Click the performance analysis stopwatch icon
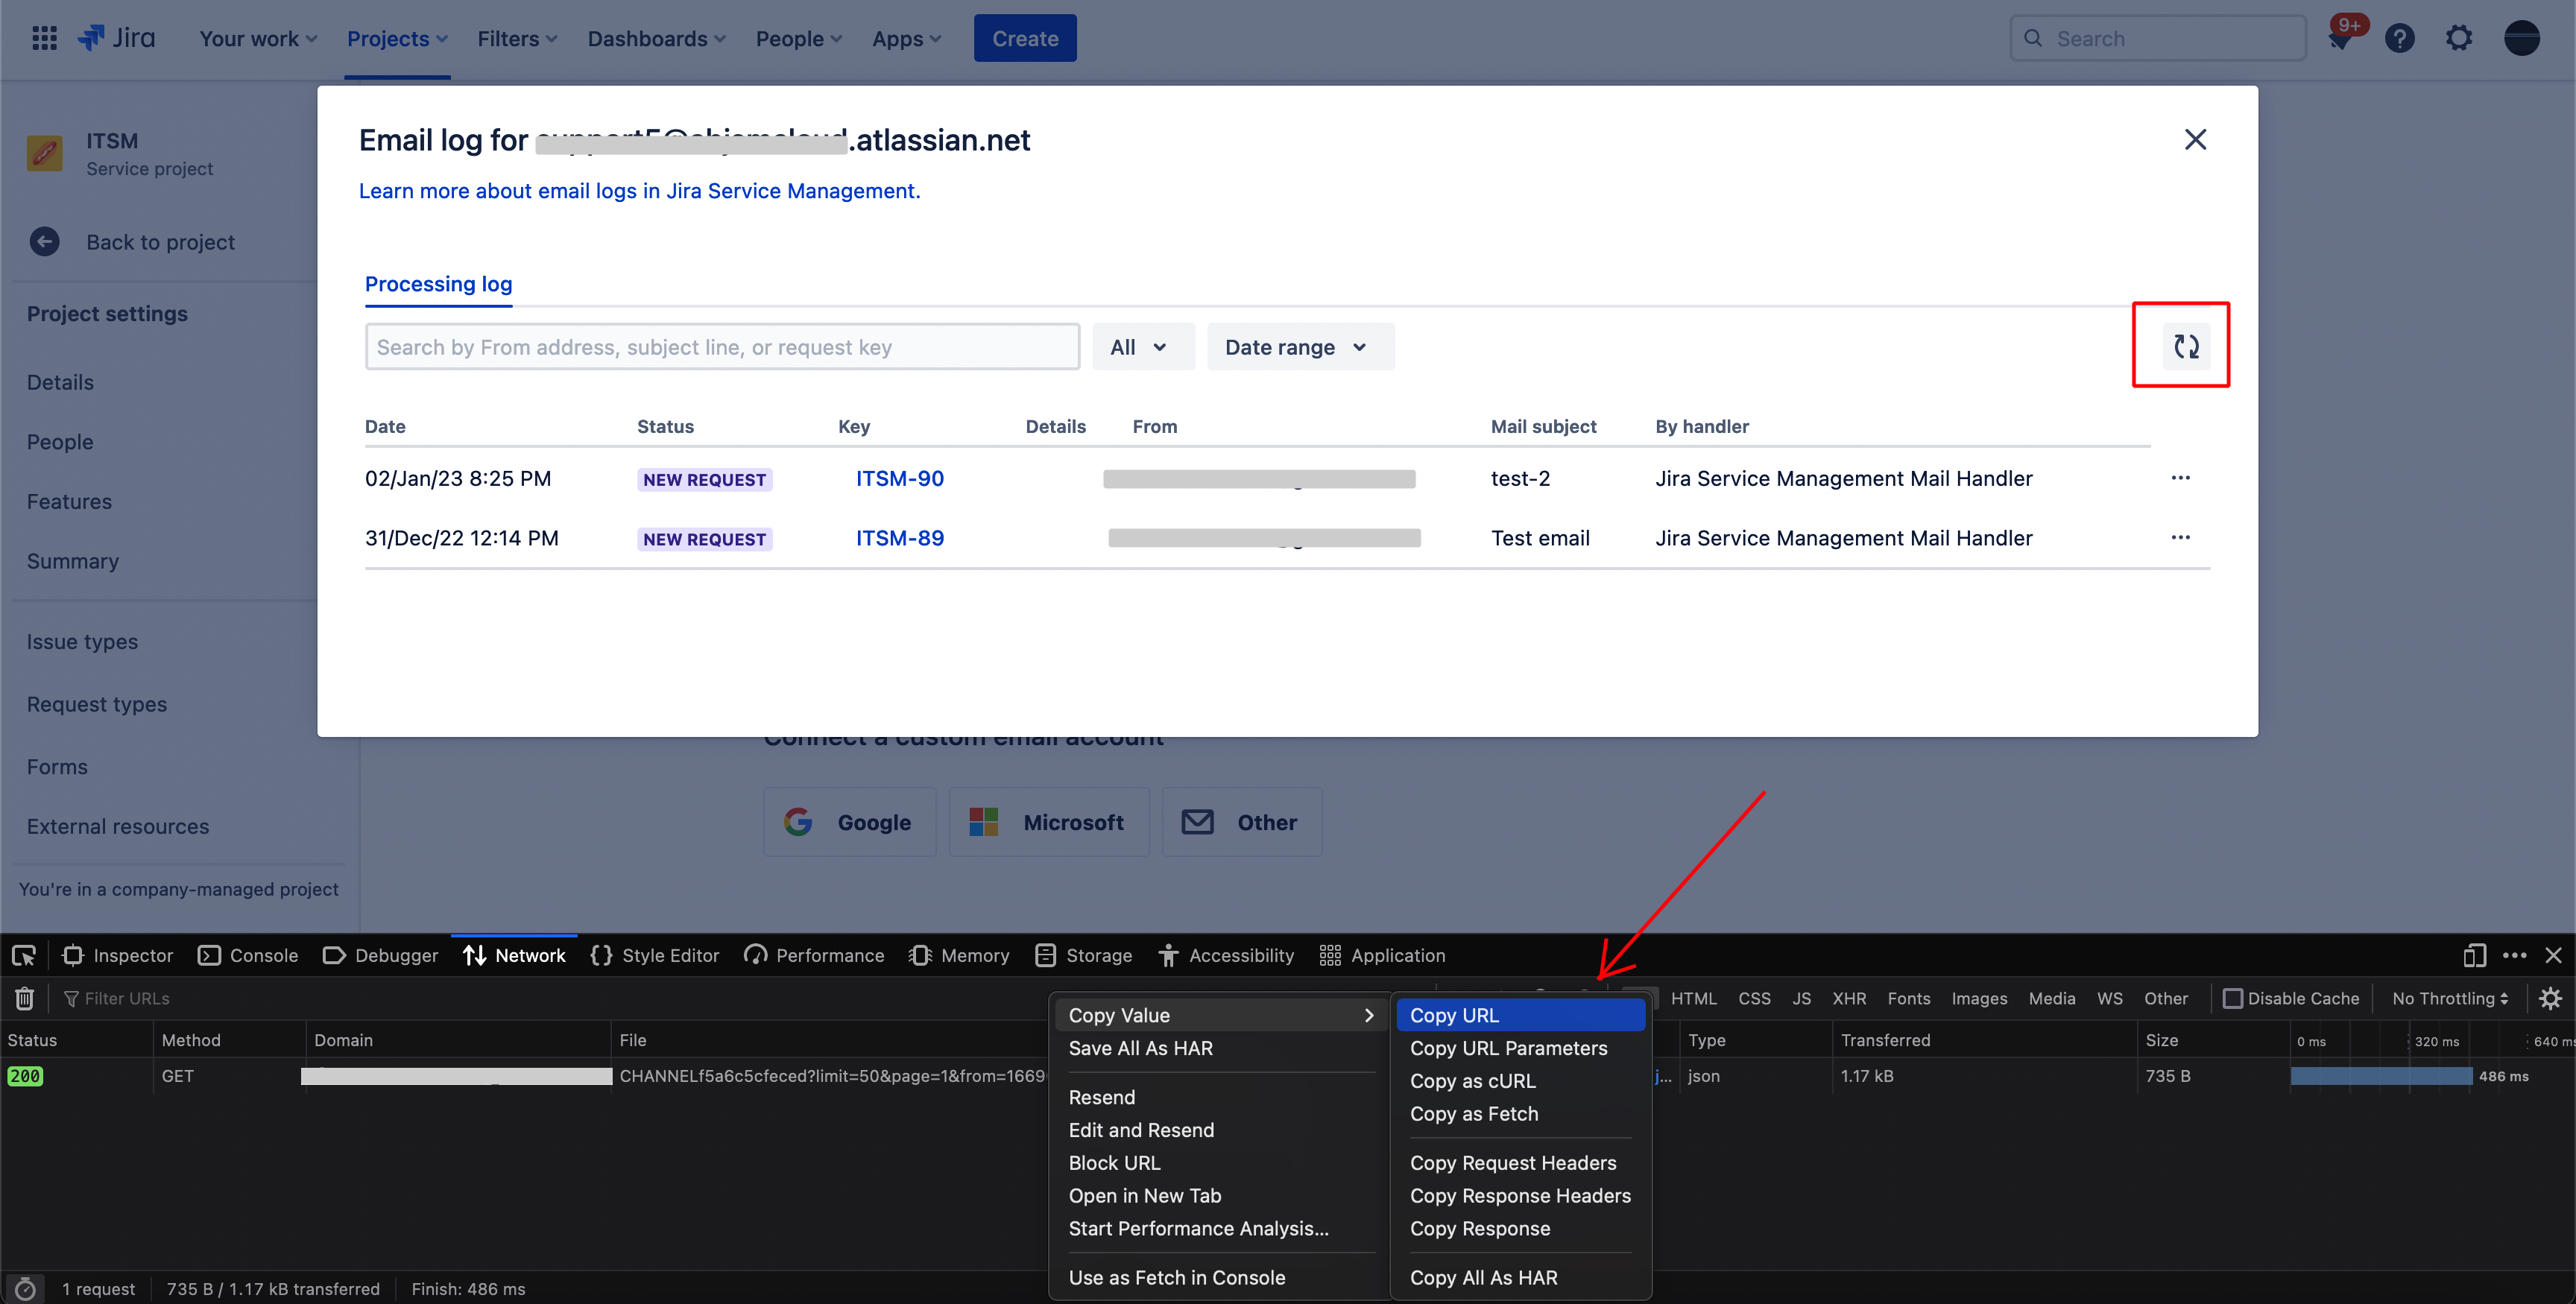 pyautogui.click(x=25, y=1289)
